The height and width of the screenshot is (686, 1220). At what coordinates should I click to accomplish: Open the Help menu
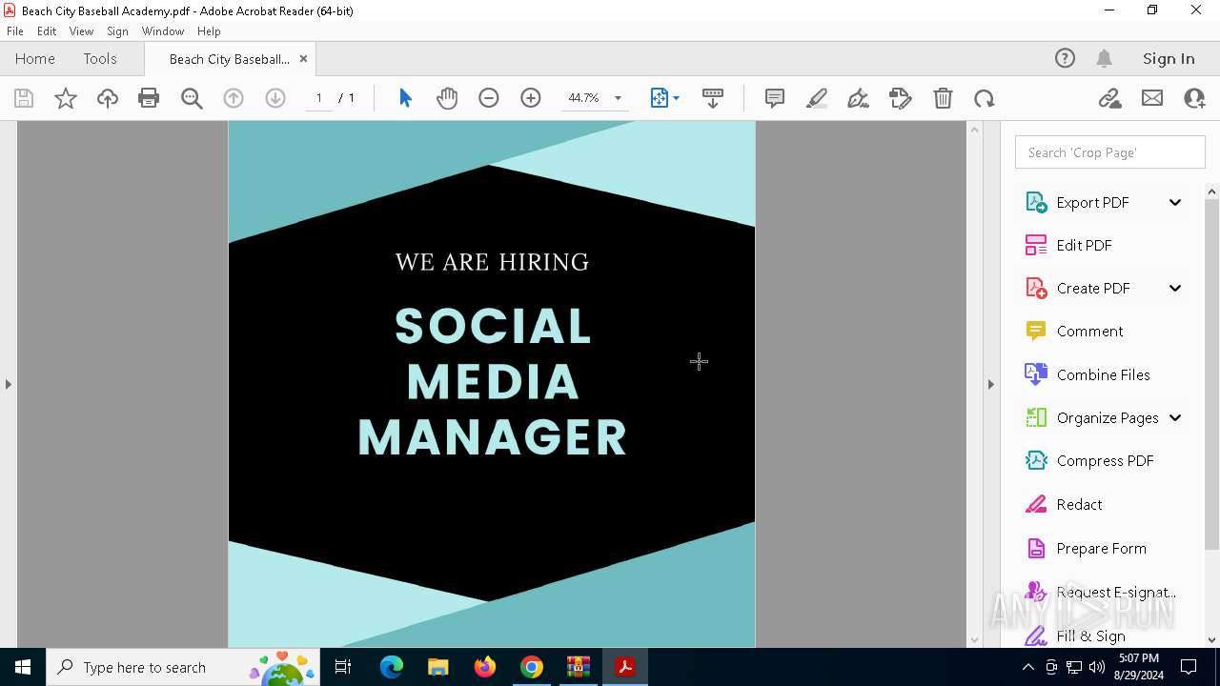[x=209, y=31]
